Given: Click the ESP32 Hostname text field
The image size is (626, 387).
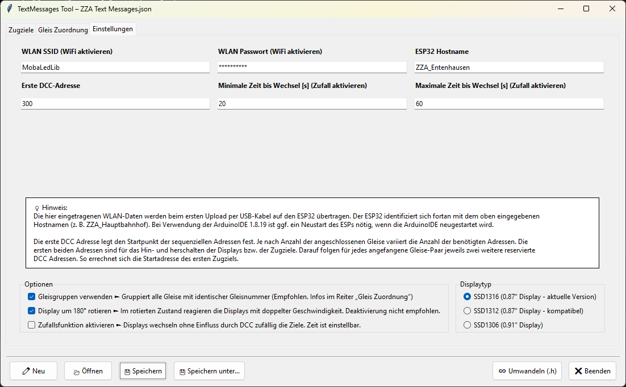Looking at the screenshot, I should point(508,67).
